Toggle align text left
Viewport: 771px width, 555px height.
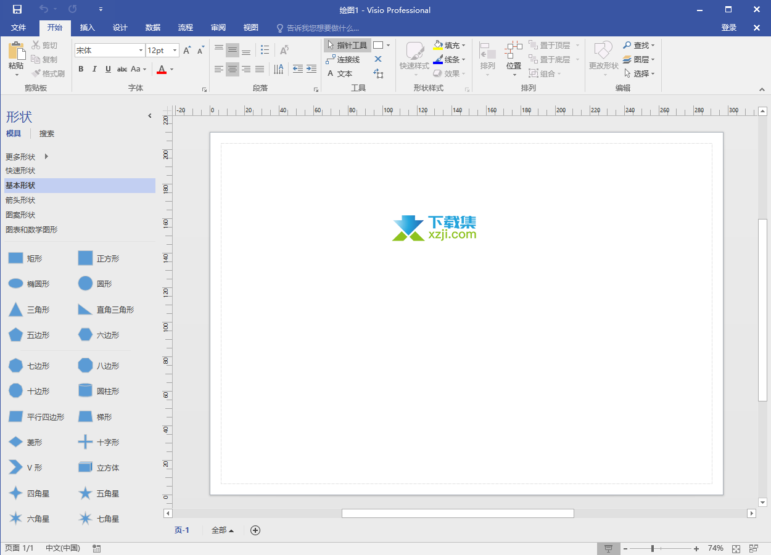tap(219, 69)
